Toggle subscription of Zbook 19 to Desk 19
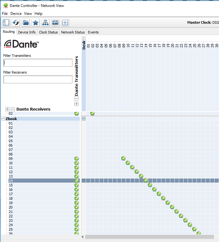The image size is (219, 242). tap(168, 202)
